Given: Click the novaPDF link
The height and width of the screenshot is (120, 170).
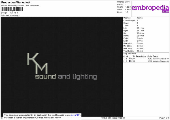Looking at the screenshot, I should [x=75, y=115].
